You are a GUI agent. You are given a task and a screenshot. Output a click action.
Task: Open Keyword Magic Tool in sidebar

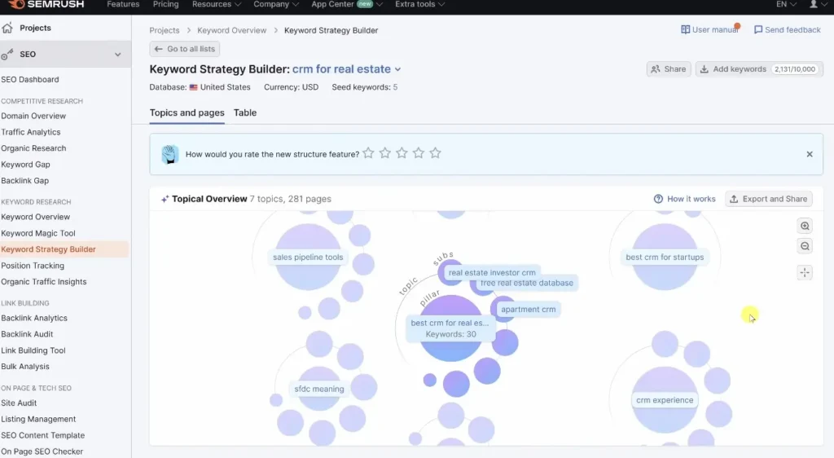[x=38, y=233]
